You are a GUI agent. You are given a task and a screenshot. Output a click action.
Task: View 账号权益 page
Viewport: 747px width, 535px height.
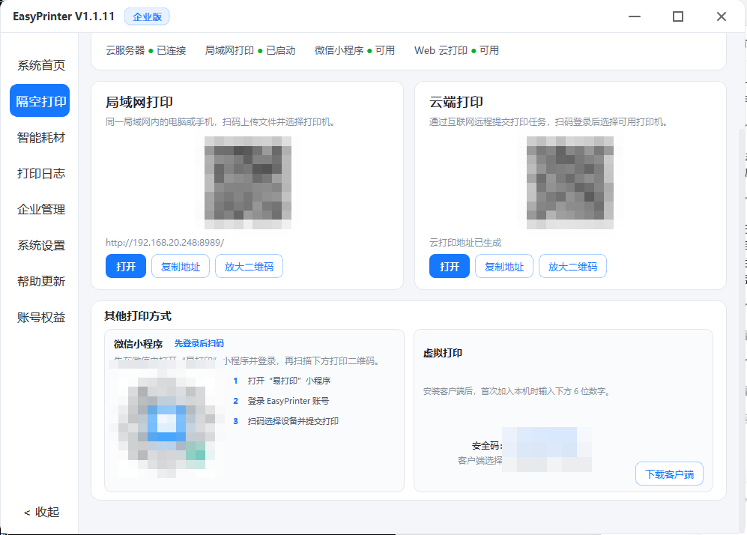[41, 317]
